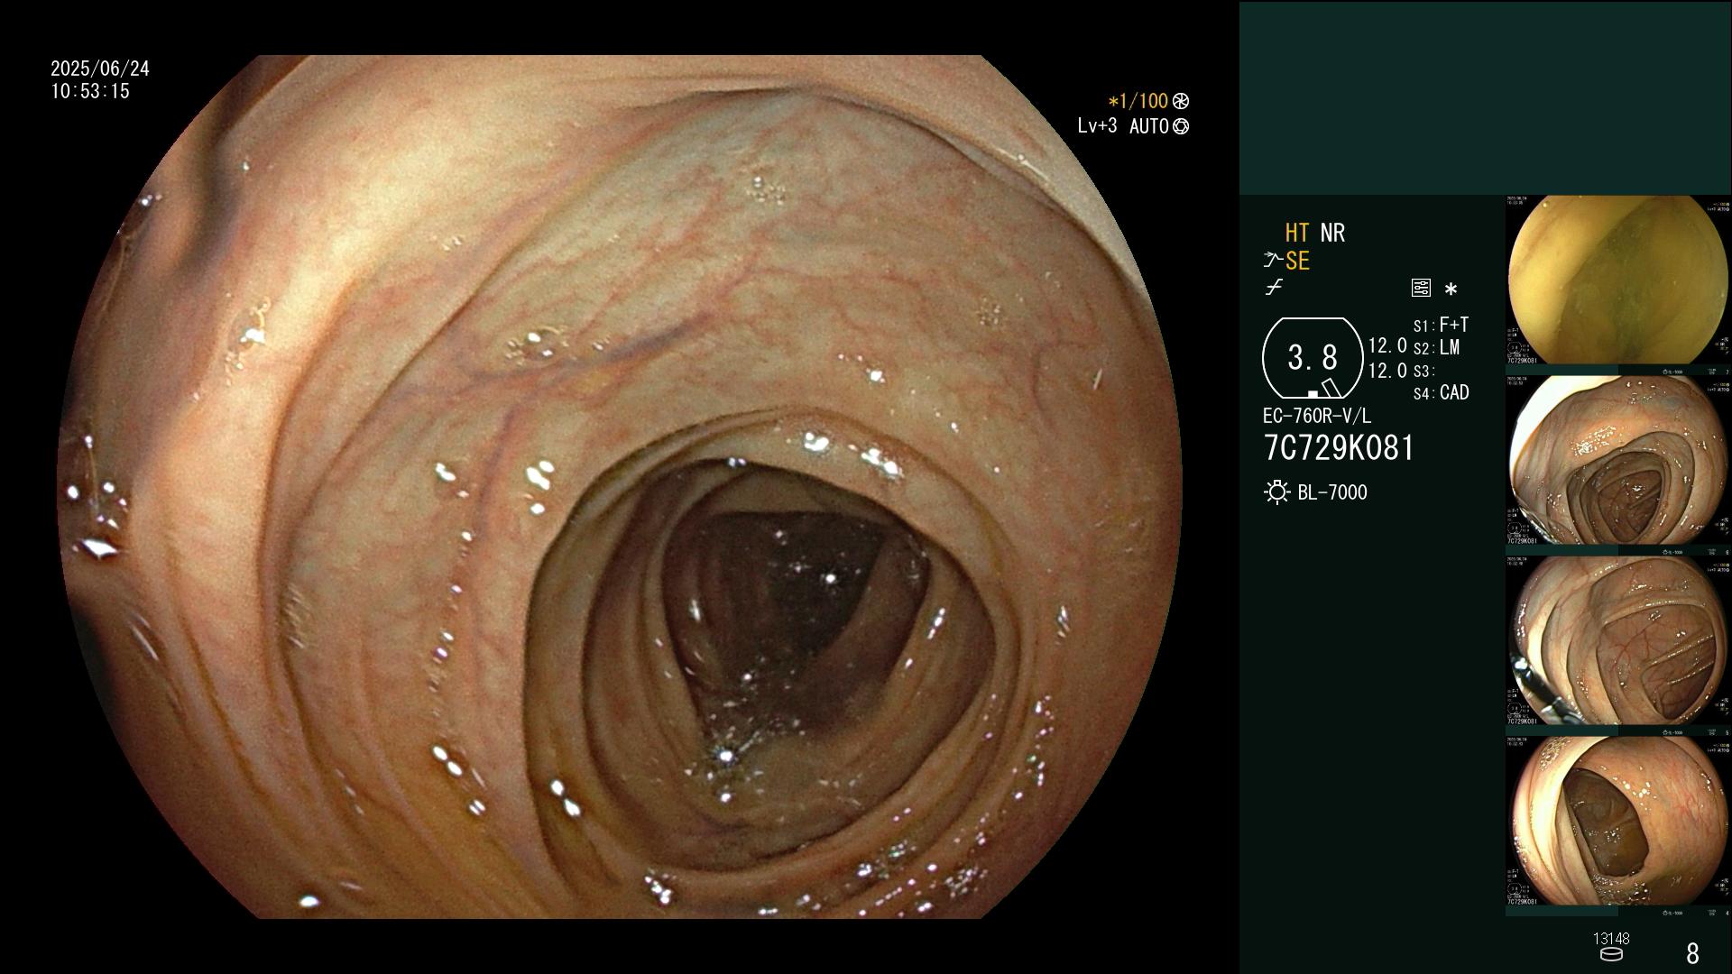Click the asterisk next to the sliders icon
1732x974 pixels.
[1451, 289]
